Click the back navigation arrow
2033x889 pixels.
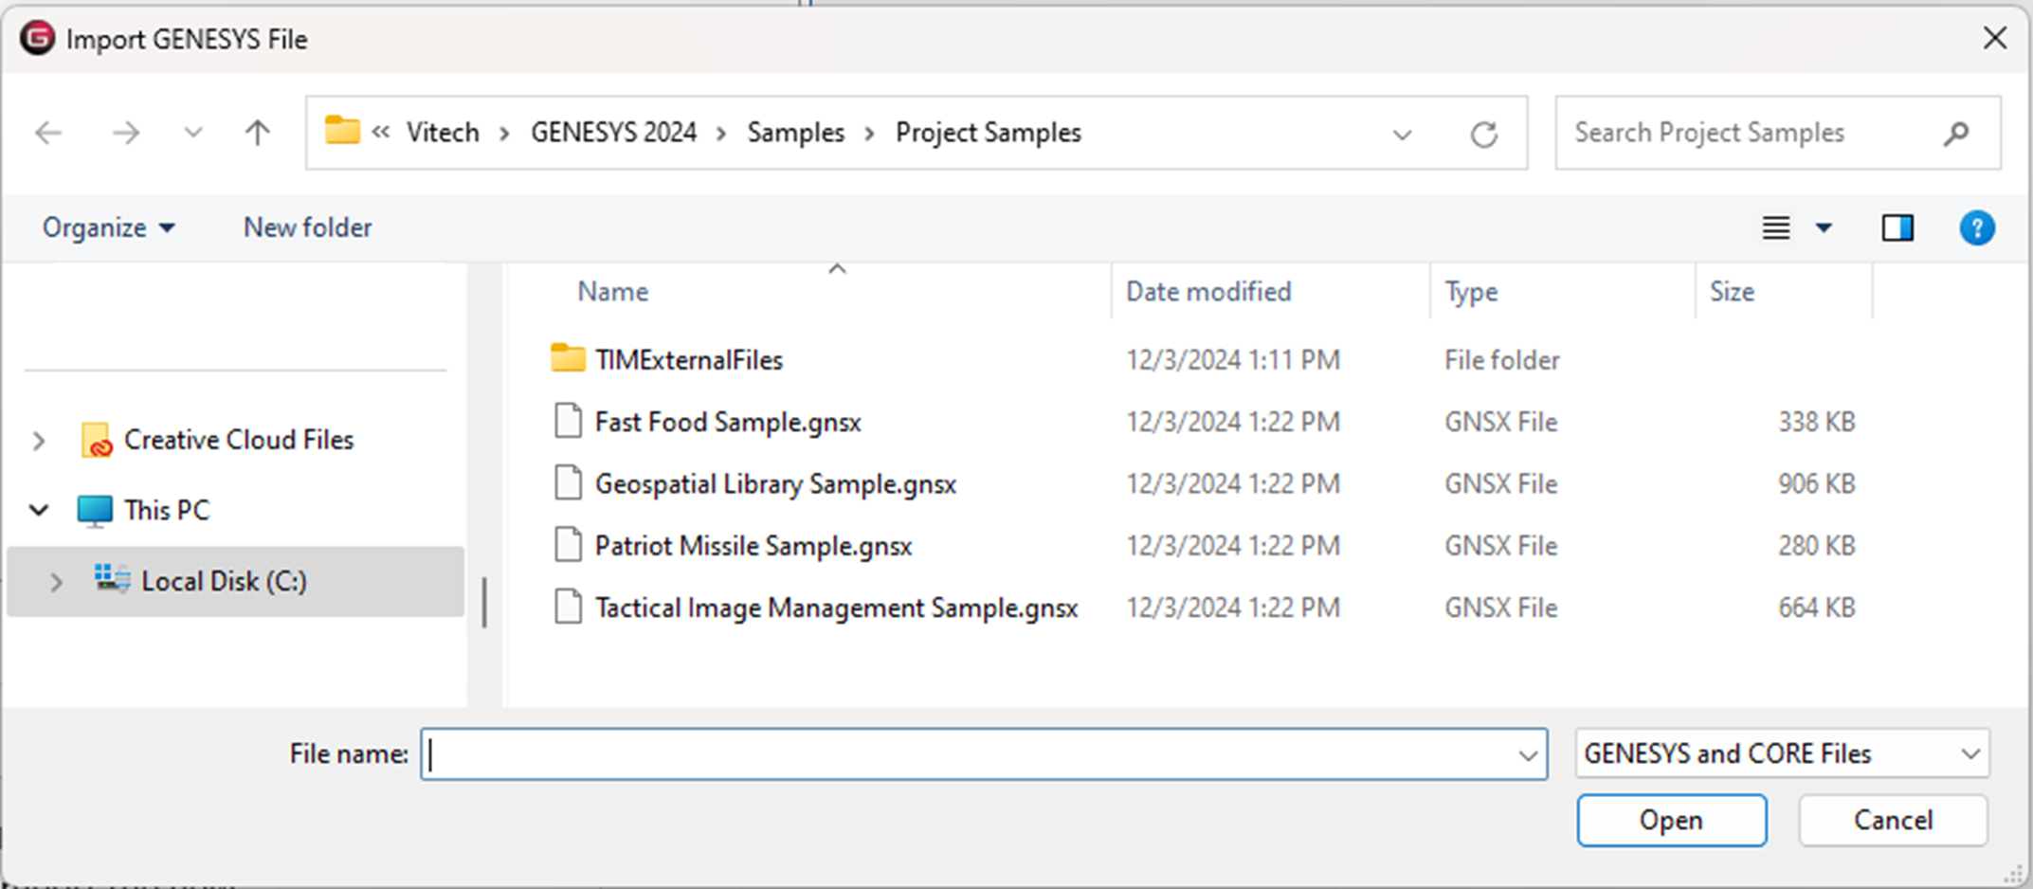coord(47,133)
